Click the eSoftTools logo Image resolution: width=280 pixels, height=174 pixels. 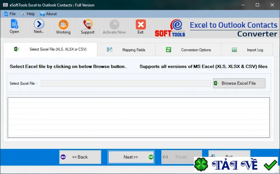coord(170,28)
